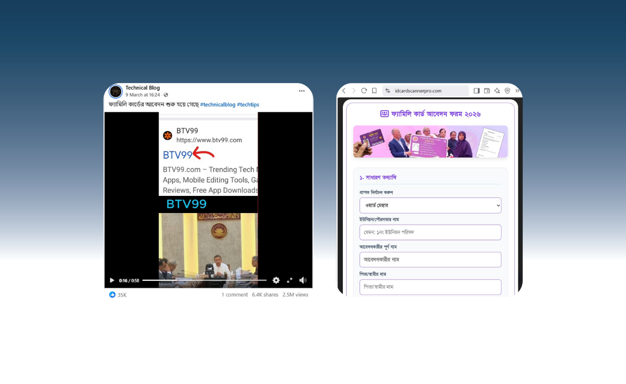This screenshot has height=384, width=626.
Task: Reload the browser page
Action: tap(364, 91)
